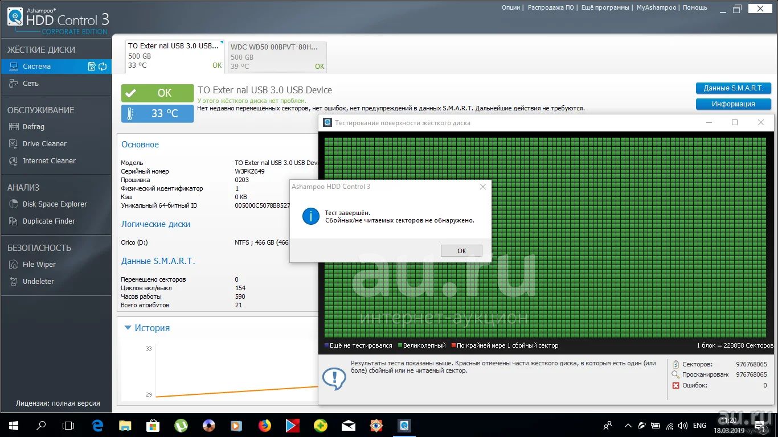Click the Disk Space Explorer icon
Image resolution: width=778 pixels, height=437 pixels.
[13, 204]
